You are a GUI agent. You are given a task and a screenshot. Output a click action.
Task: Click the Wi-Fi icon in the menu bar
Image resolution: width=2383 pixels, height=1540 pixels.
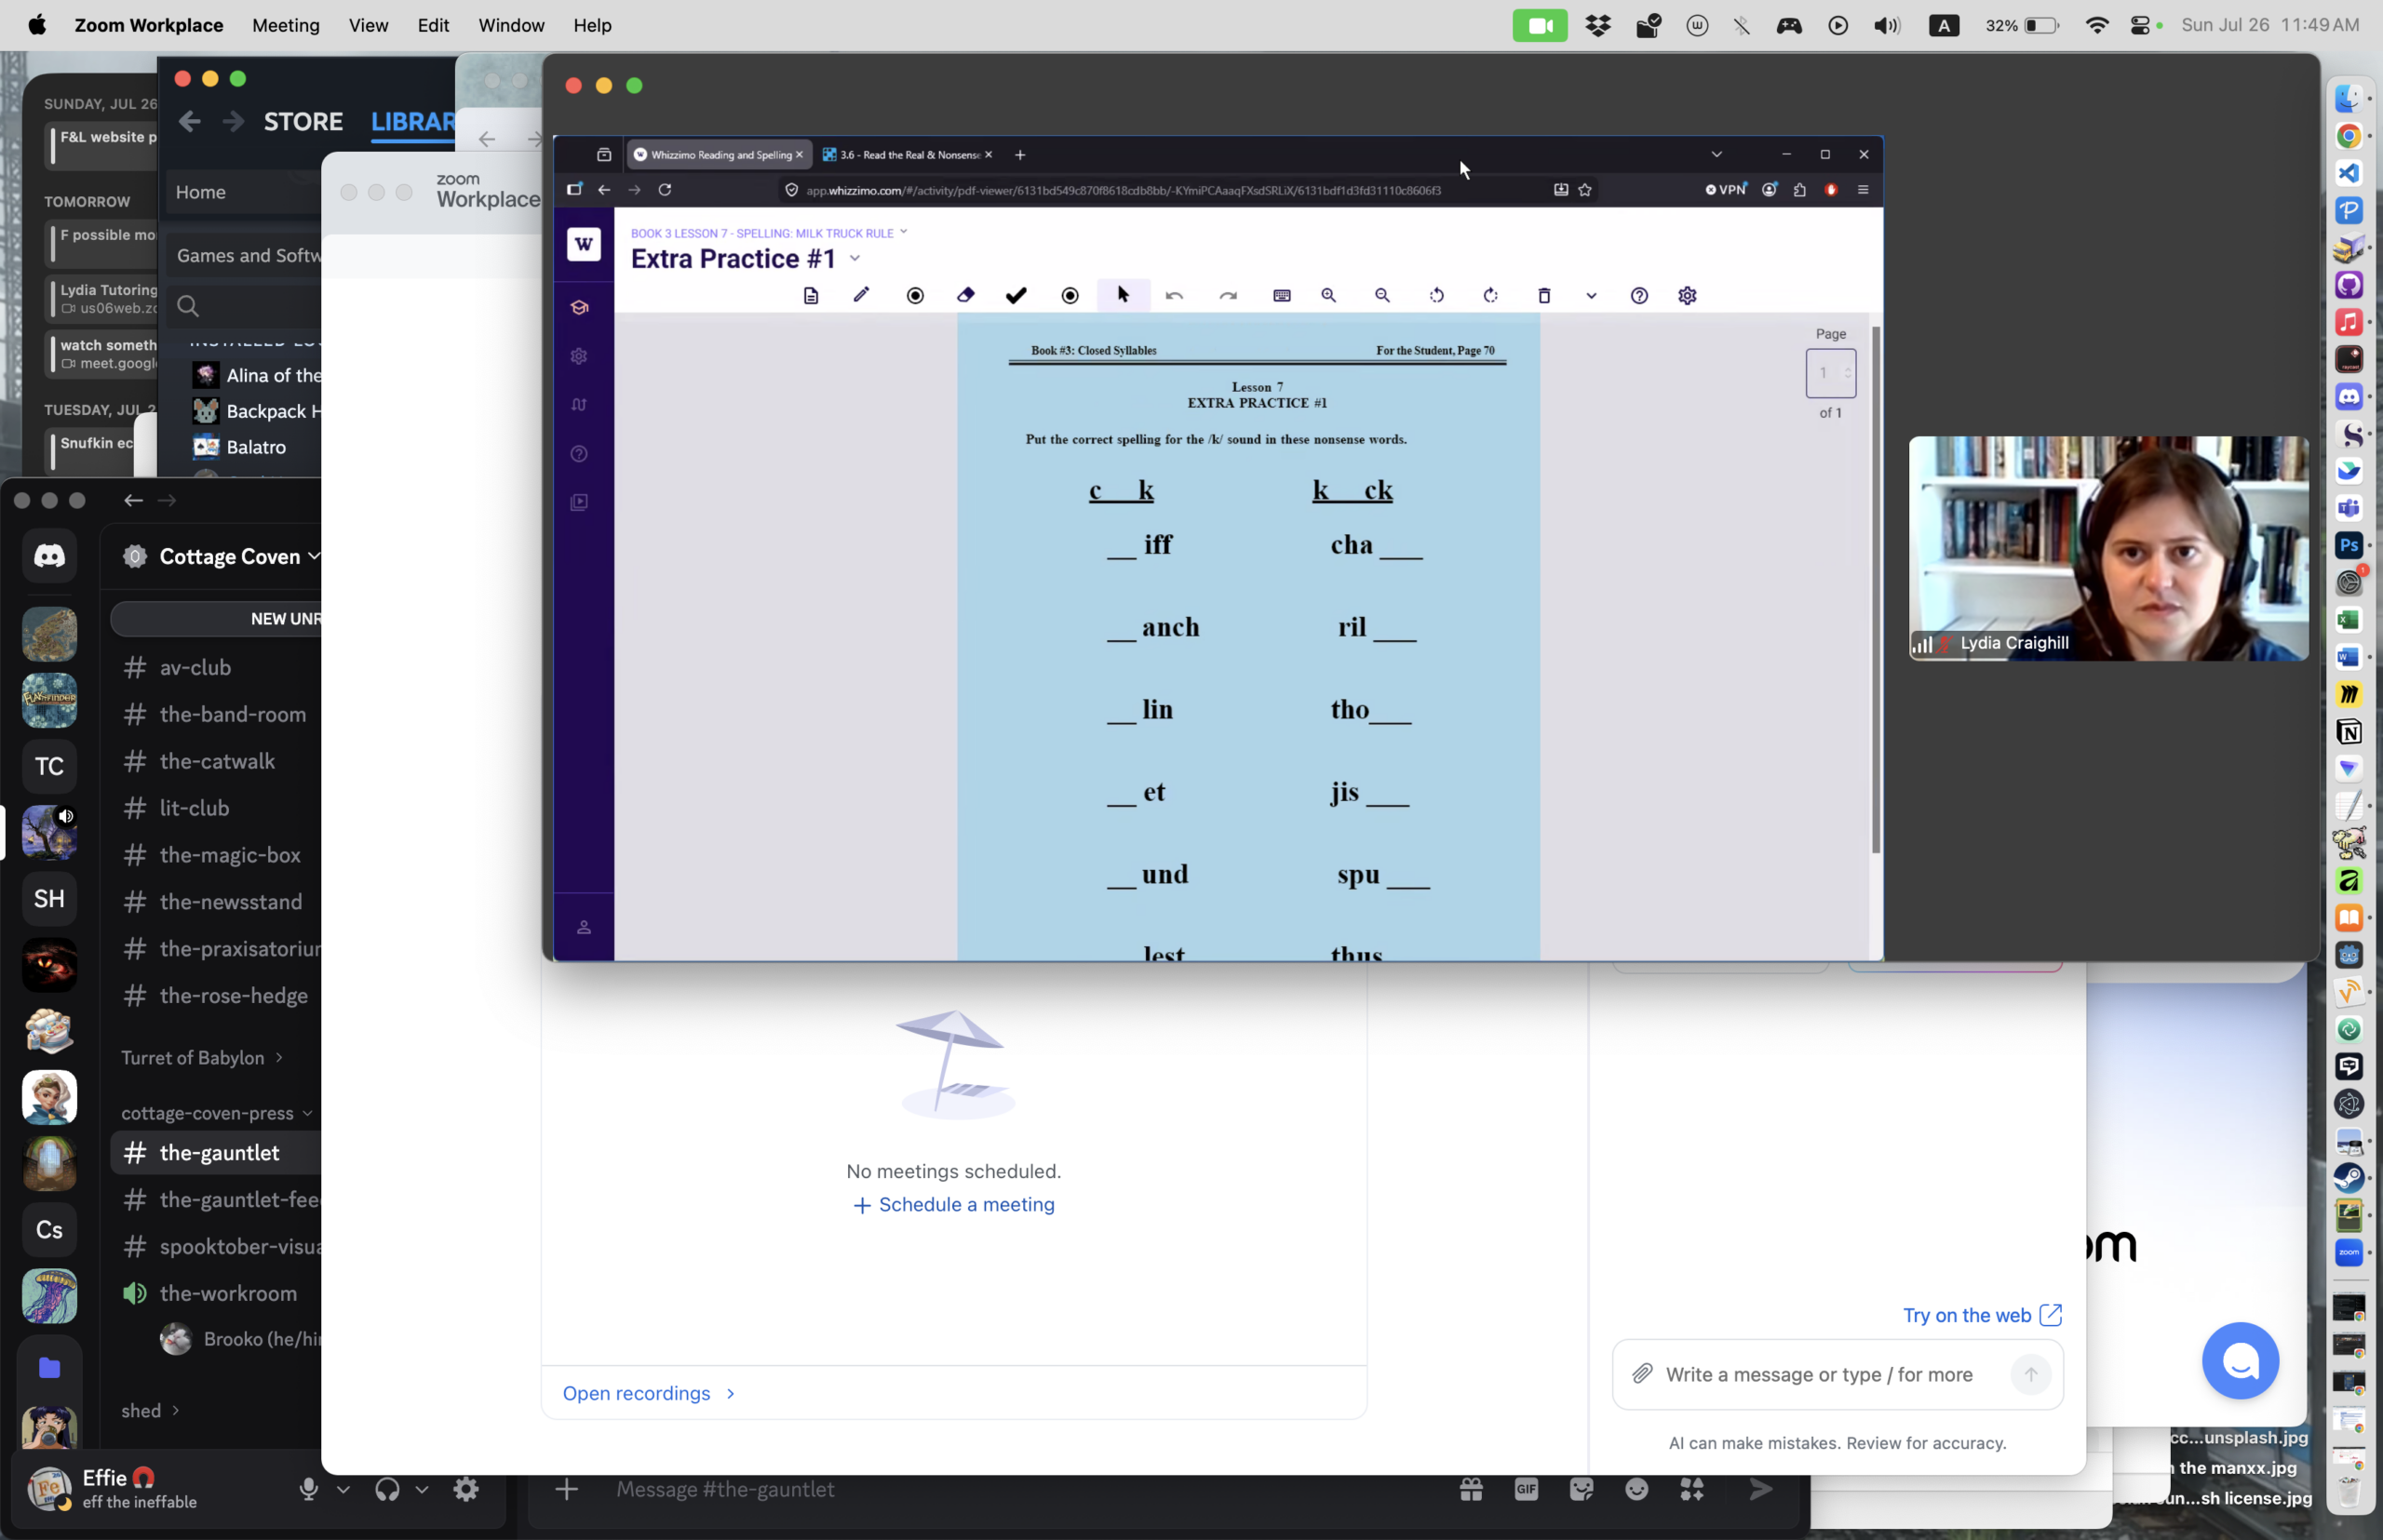[2097, 26]
